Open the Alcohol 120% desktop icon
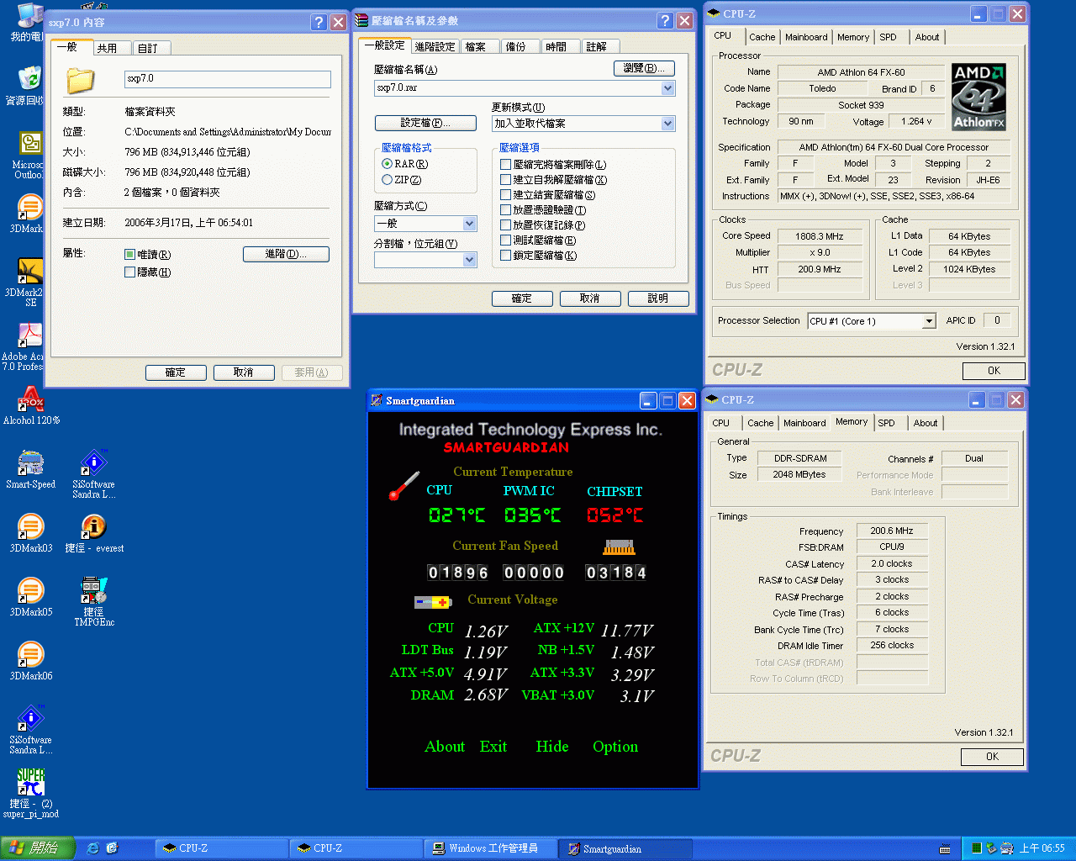This screenshot has height=861, width=1076. click(30, 399)
